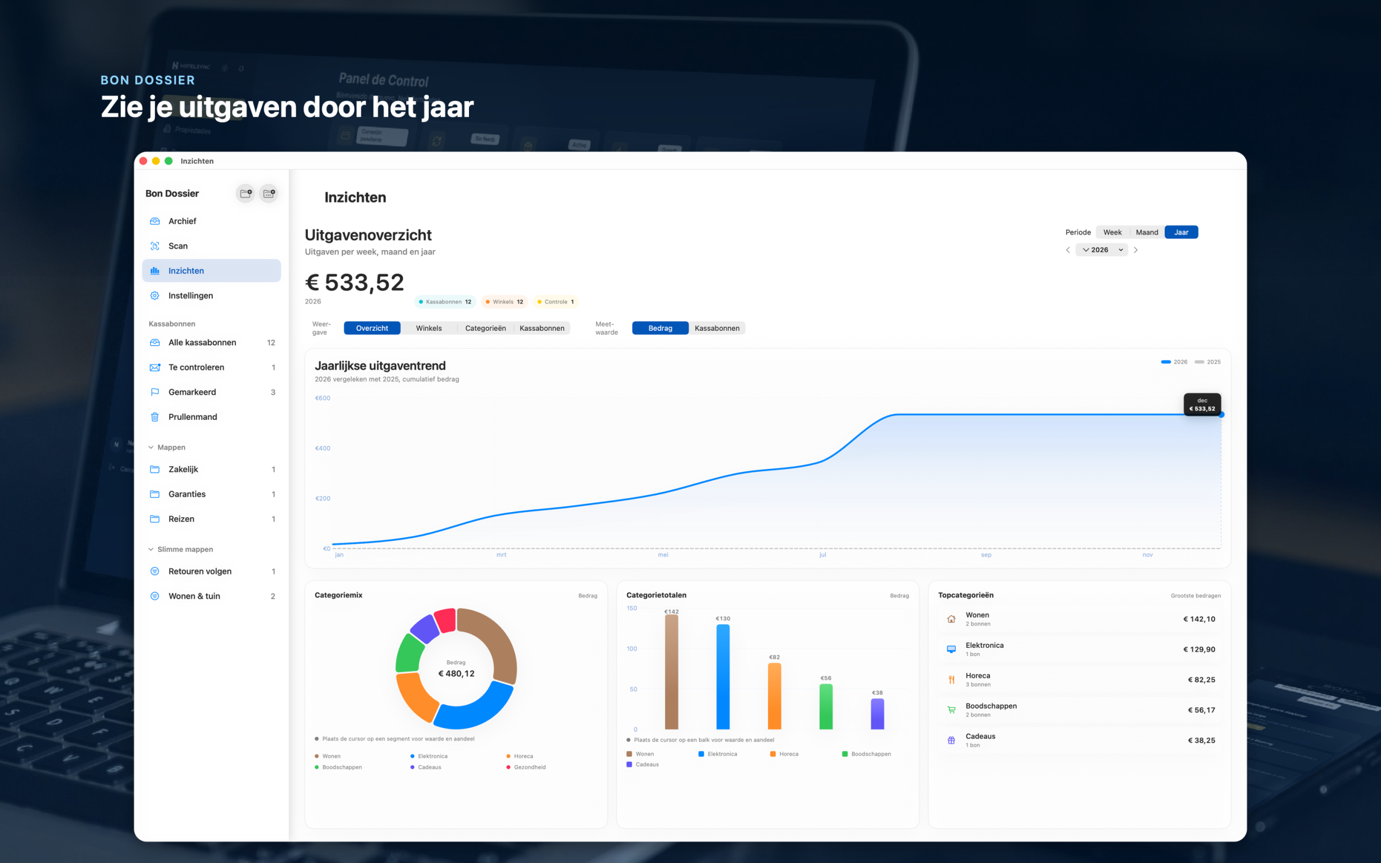Click the new folder icon beside Bon Dossier
1381x863 pixels.
[246, 193]
